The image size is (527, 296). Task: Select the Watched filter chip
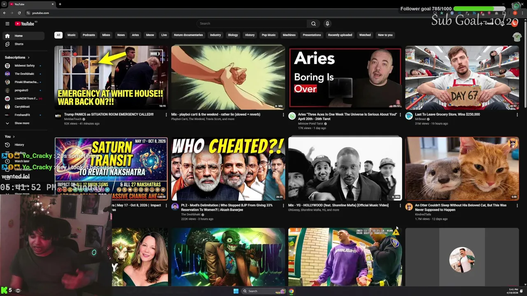click(365, 35)
